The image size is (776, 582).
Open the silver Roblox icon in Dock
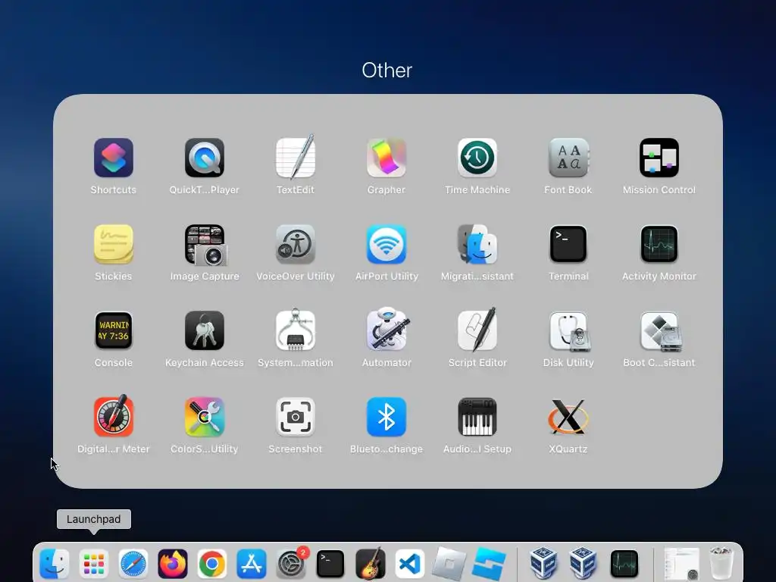click(x=449, y=564)
